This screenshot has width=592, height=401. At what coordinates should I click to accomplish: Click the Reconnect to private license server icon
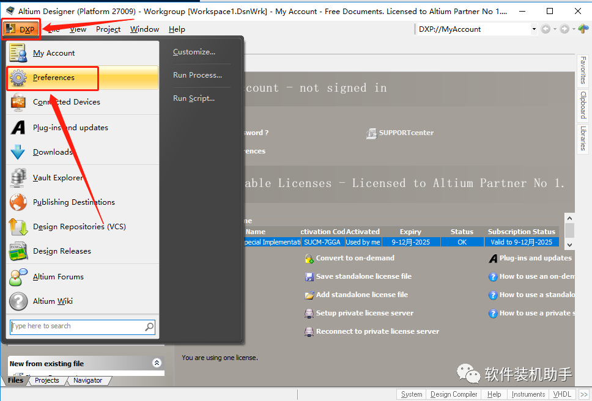pos(309,332)
